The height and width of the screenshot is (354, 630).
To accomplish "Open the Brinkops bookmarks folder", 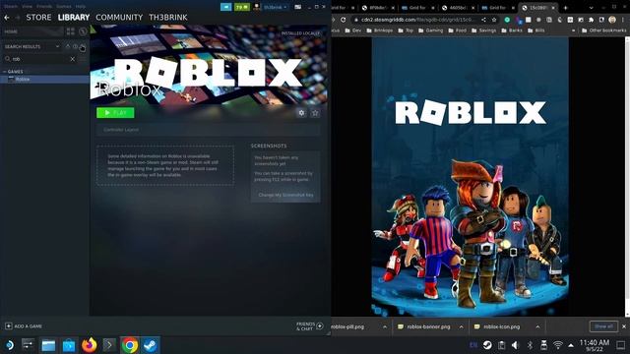I will coord(379,30).
